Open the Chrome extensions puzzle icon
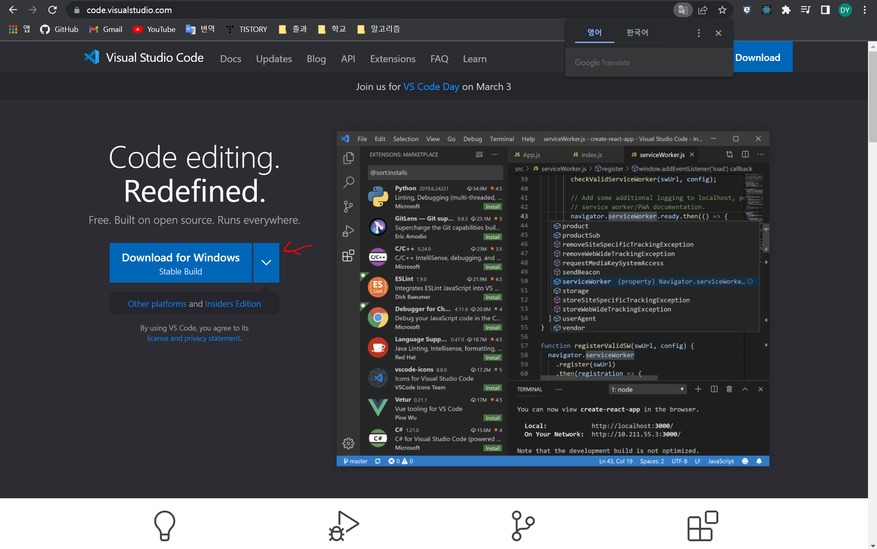The height and width of the screenshot is (549, 877). click(786, 10)
